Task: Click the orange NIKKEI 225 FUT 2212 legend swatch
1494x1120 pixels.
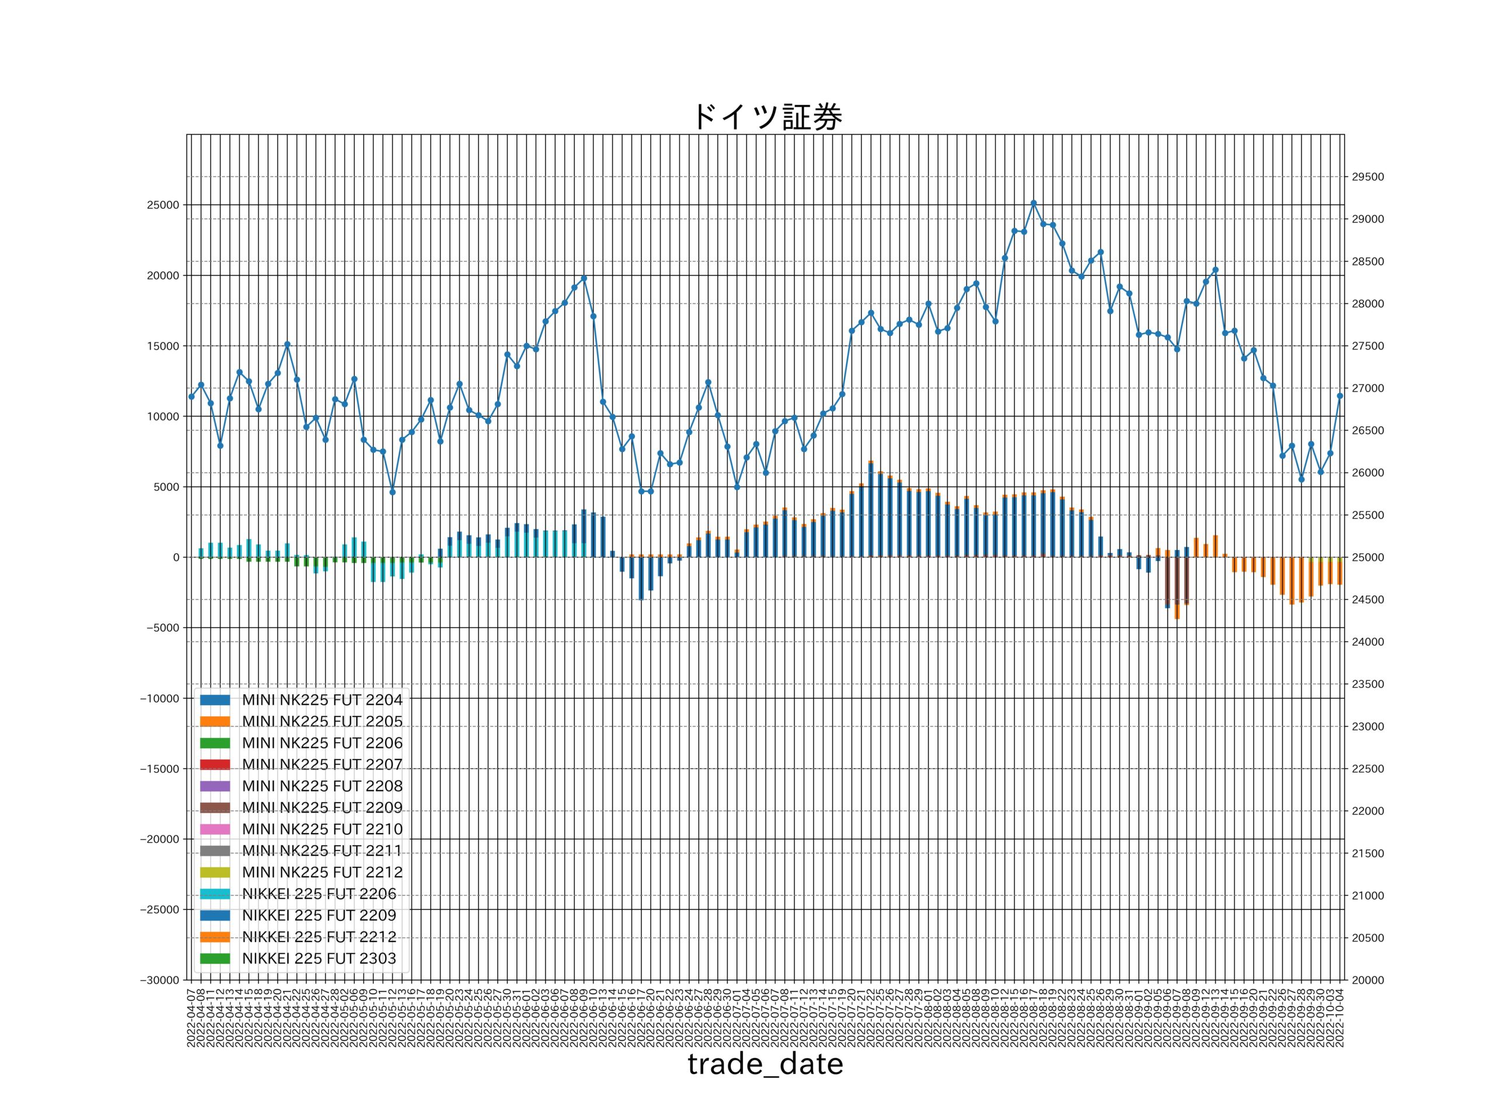Action: click(x=215, y=938)
